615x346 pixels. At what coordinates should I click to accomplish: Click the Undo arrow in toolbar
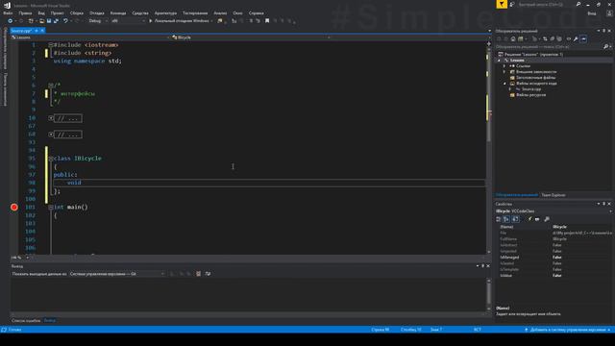[x=65, y=21]
